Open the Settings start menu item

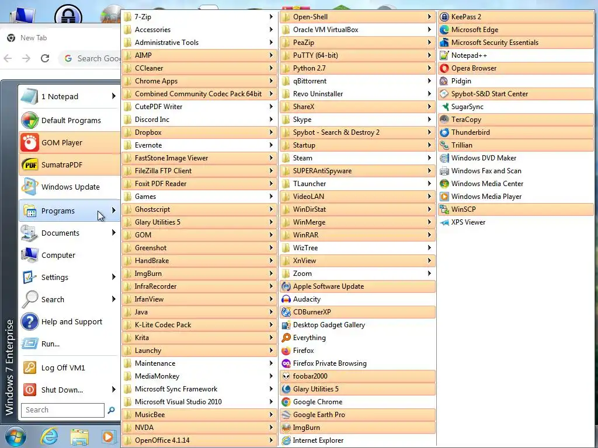69,277
